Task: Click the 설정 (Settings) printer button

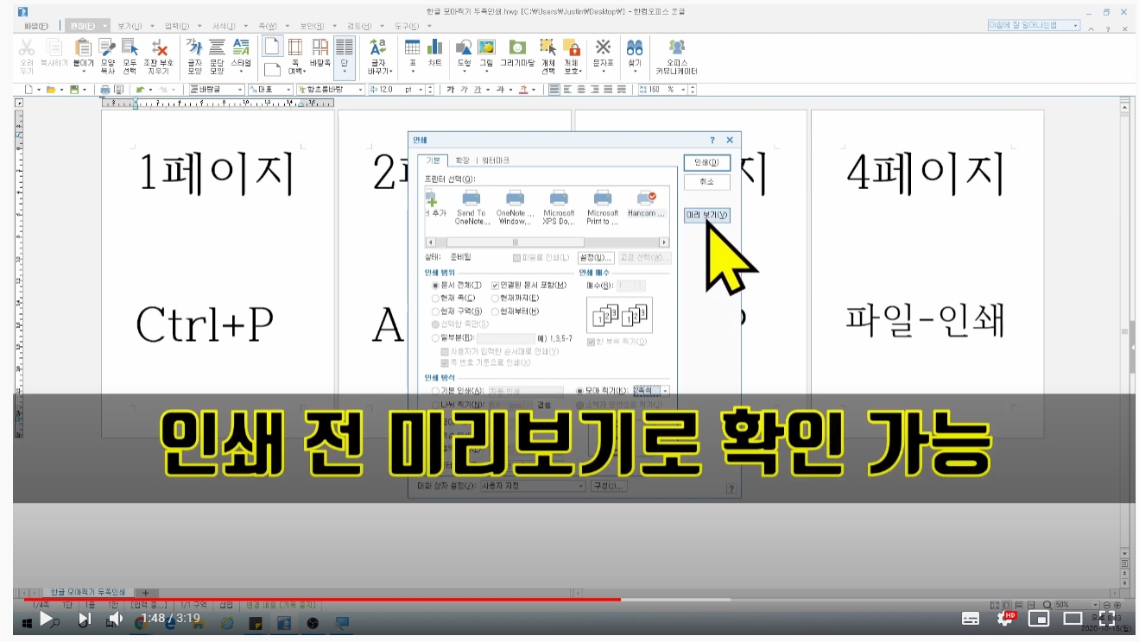Action: point(596,257)
